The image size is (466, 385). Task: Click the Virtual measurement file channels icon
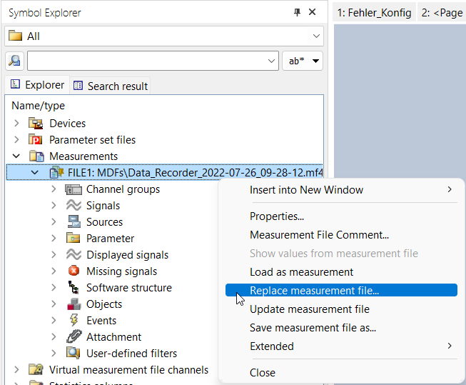[36, 369]
